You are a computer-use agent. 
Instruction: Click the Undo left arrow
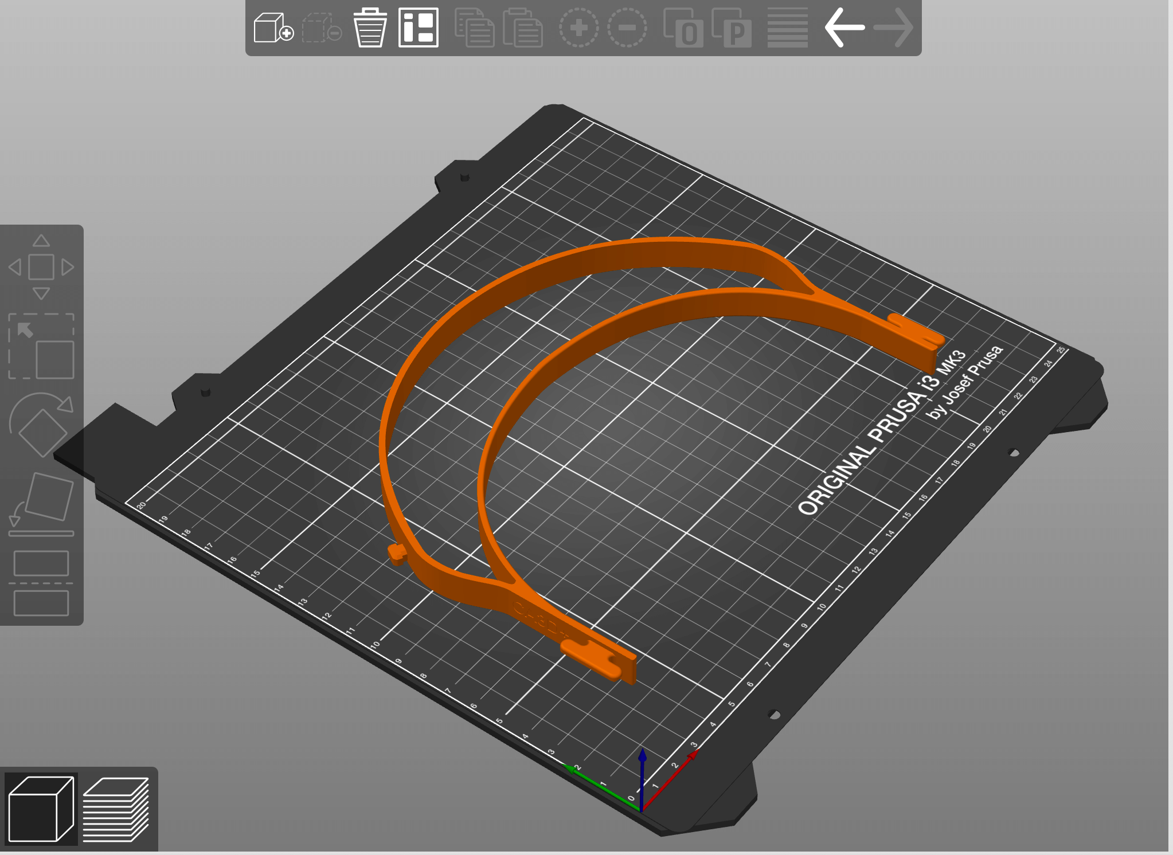click(x=844, y=28)
